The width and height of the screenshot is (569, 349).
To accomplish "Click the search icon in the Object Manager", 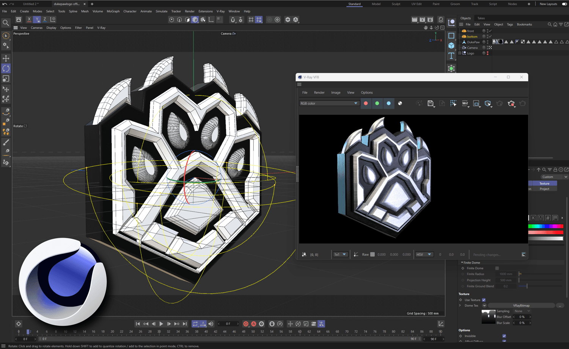I will coord(550,24).
